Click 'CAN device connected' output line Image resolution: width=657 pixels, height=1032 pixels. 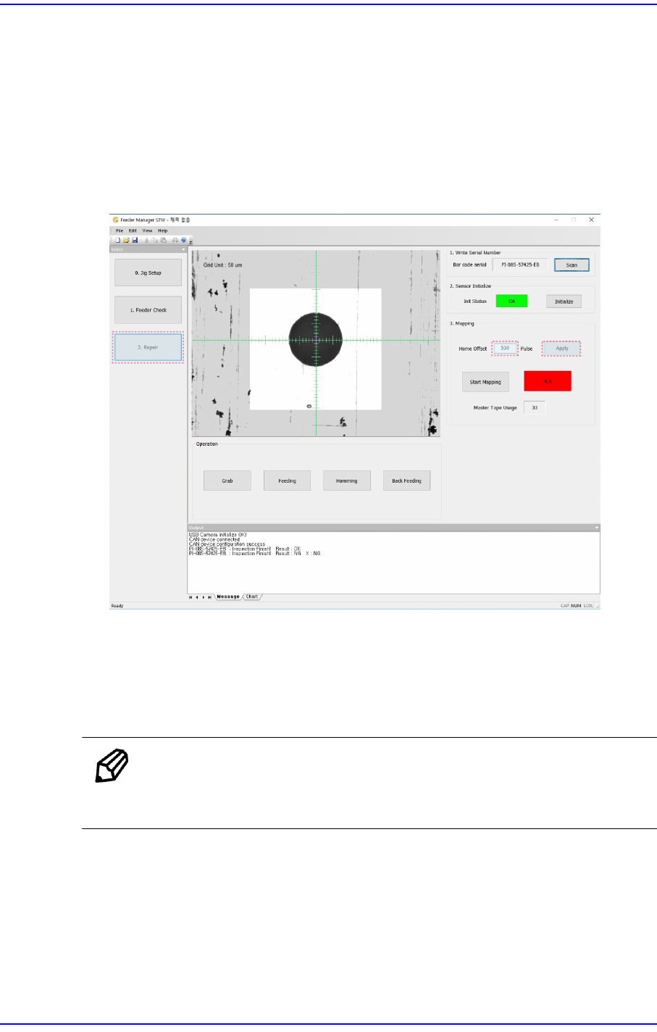[214, 539]
